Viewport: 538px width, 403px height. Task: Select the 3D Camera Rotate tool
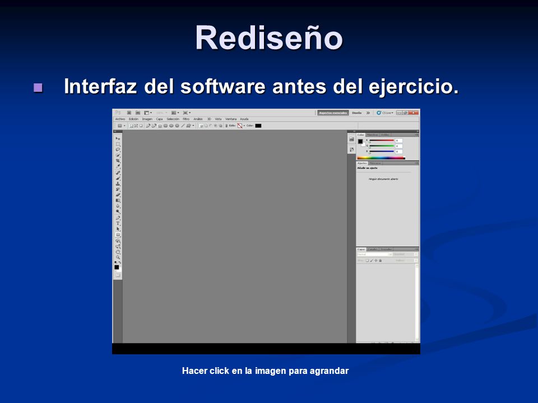coord(118,246)
